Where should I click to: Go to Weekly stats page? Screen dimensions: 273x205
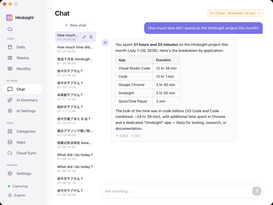[x=23, y=58]
